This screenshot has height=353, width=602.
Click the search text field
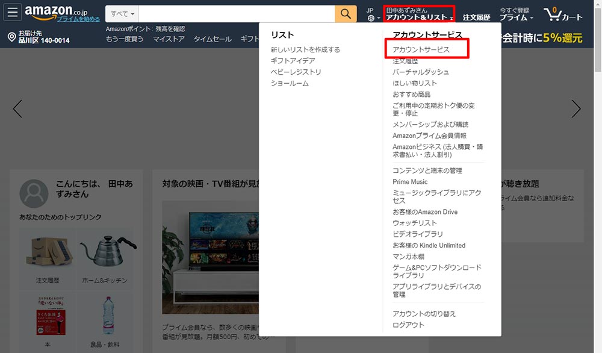click(x=237, y=14)
